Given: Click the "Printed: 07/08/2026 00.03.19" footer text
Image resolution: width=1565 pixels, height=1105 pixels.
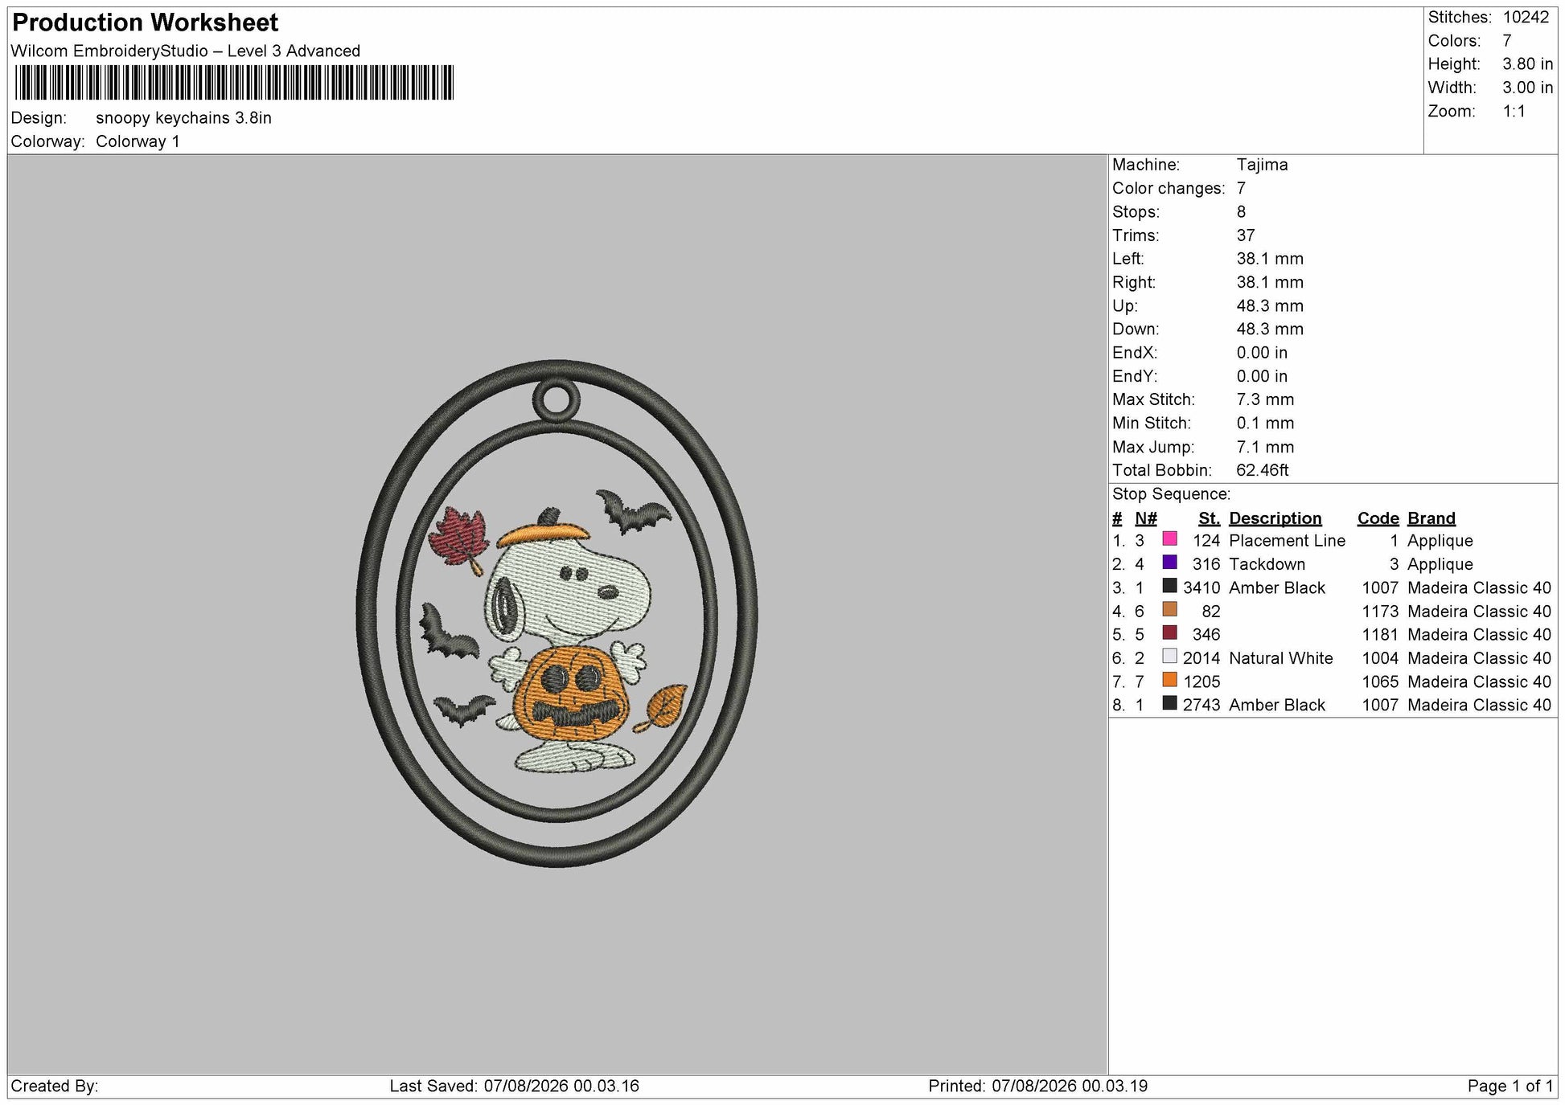Looking at the screenshot, I should (x=1038, y=1087).
